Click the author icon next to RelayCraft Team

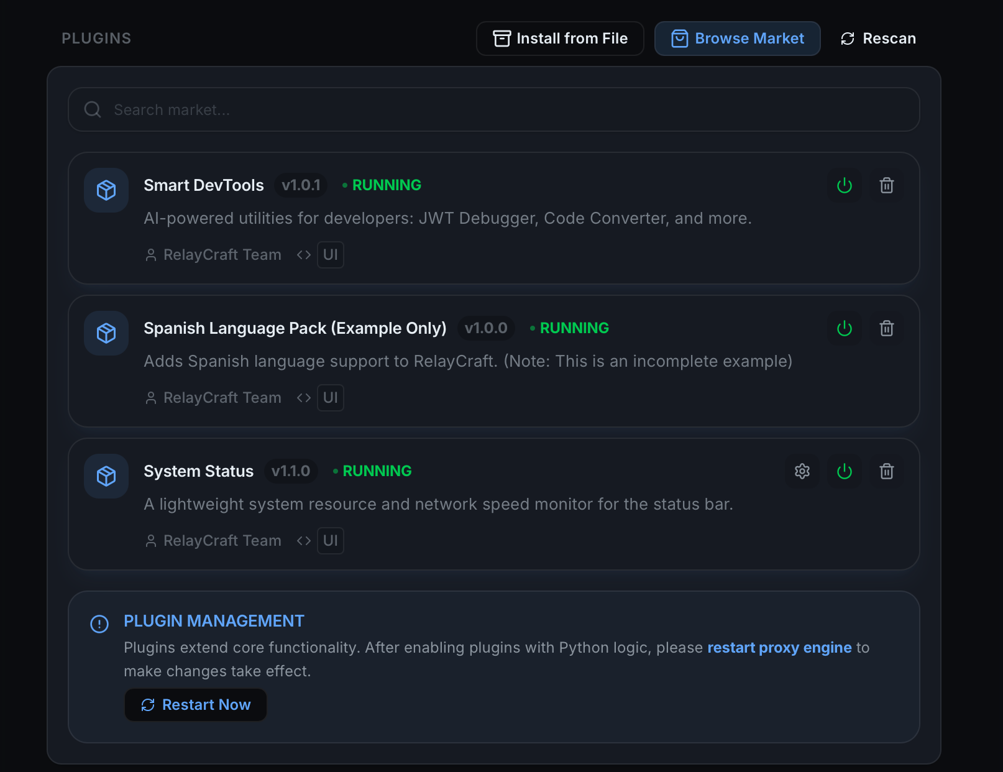point(150,254)
